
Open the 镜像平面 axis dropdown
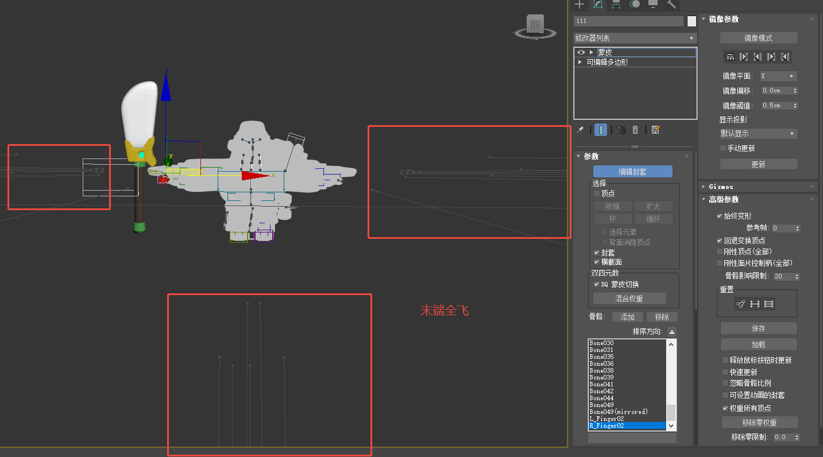coord(778,76)
